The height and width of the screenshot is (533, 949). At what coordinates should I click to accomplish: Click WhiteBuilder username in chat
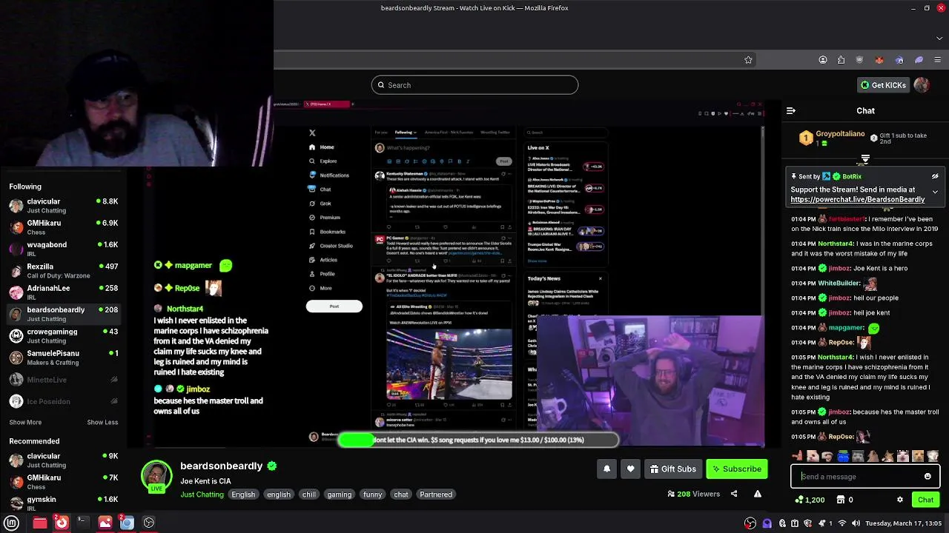point(839,283)
